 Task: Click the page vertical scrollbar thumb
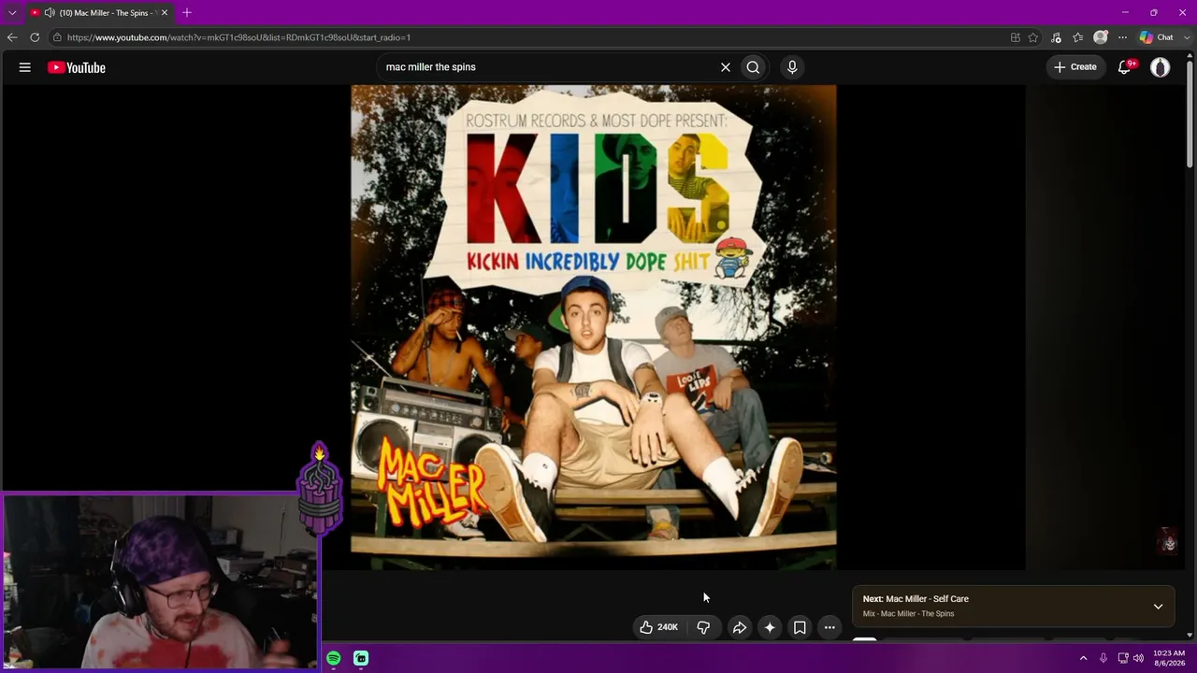[1190, 115]
